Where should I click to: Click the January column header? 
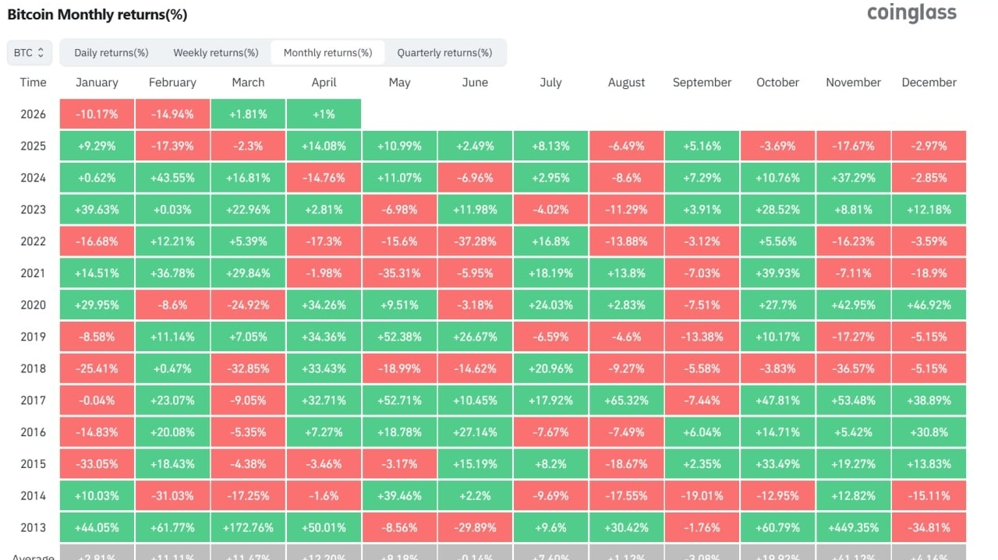[x=97, y=83]
